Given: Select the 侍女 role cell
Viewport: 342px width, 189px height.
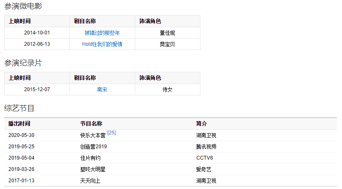Looking at the screenshot, I should click(167, 89).
